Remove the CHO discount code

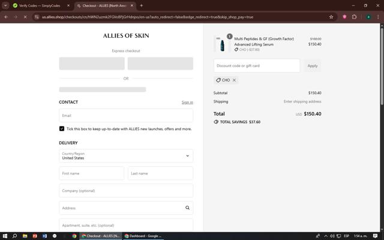coord(234,80)
